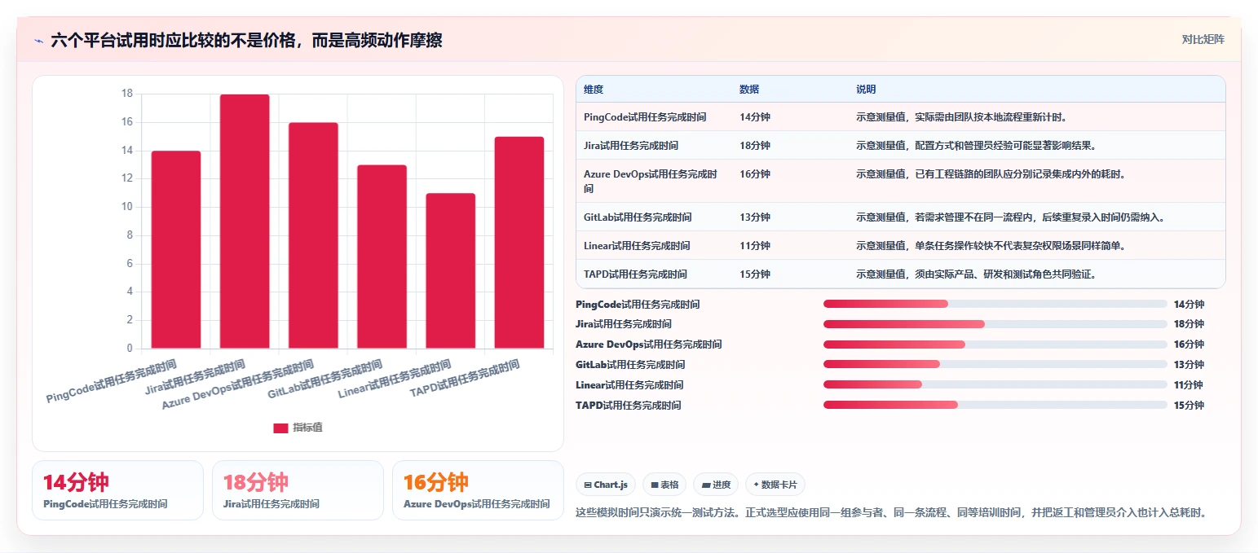The width and height of the screenshot is (1258, 553).
Task: Click the 11分钟 value in the table
Action: coord(755,246)
